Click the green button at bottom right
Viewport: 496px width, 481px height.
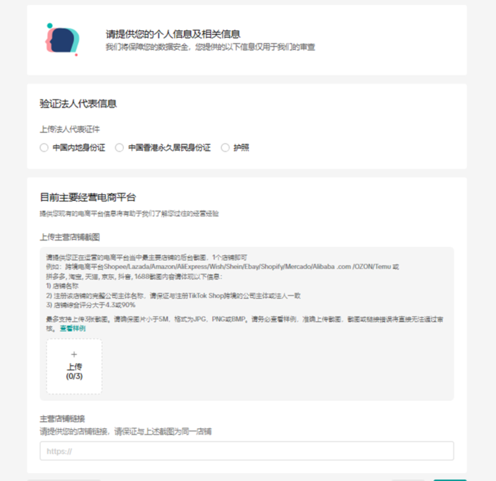point(450,480)
